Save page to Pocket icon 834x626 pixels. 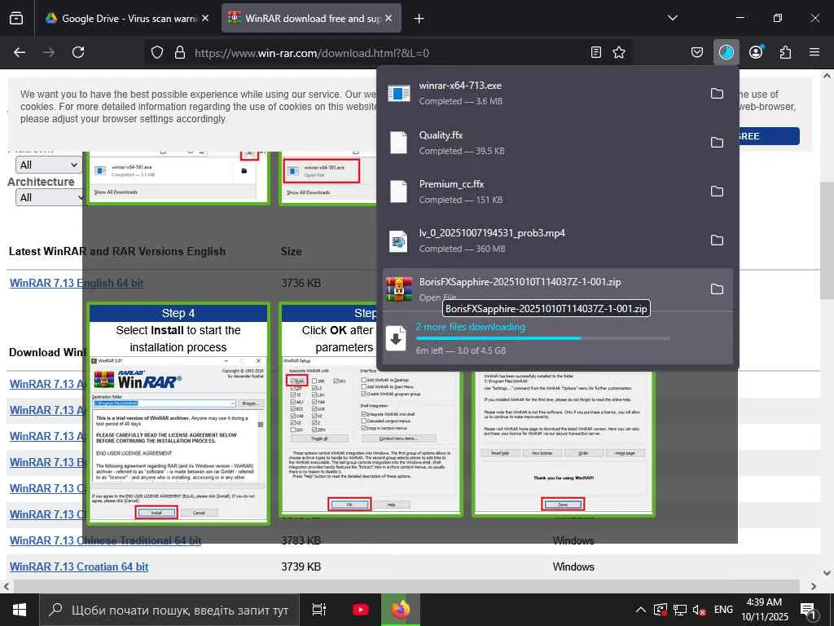pyautogui.click(x=697, y=52)
